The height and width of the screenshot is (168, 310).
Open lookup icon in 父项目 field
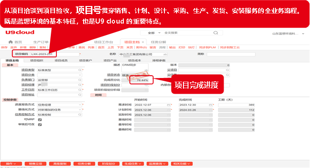227,70
